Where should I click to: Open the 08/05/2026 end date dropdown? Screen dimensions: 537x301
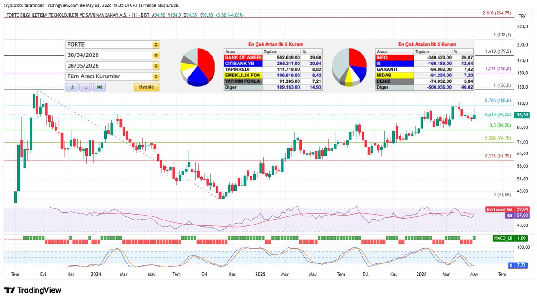click(156, 66)
